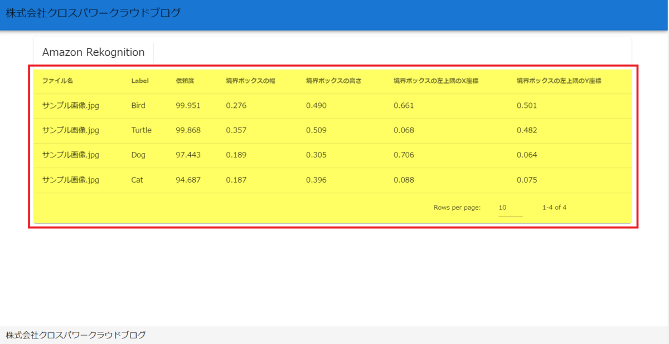669x344 pixels.
Task: Click the X coordinate value 0.068
Action: (404, 130)
